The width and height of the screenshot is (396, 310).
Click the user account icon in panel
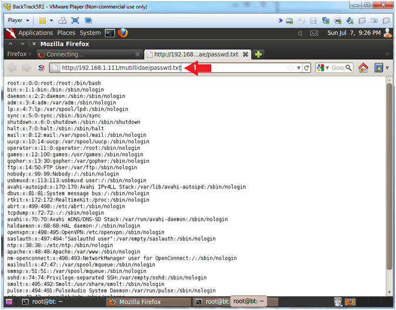(387, 33)
